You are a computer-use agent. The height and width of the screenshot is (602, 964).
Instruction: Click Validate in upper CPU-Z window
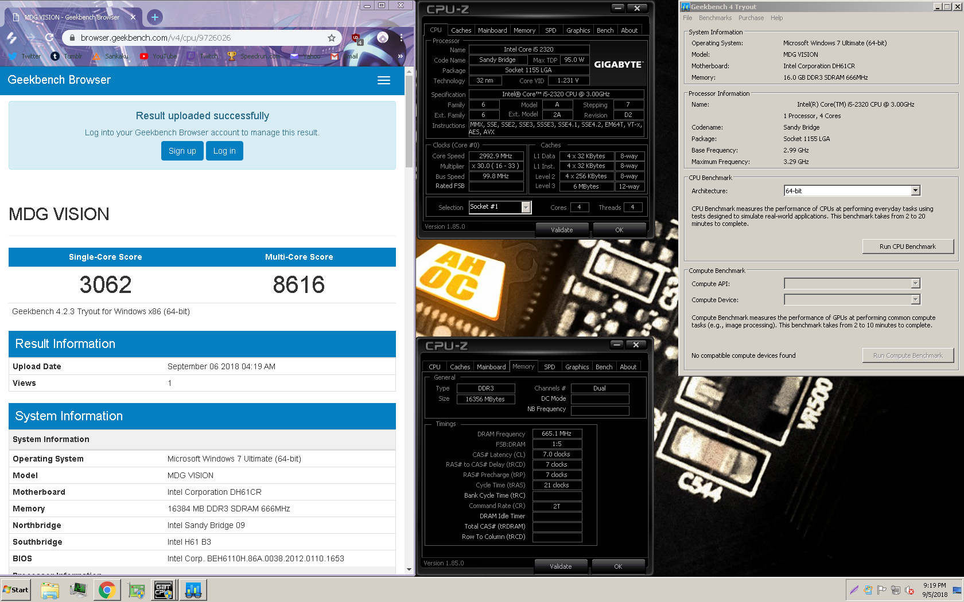pyautogui.click(x=562, y=230)
